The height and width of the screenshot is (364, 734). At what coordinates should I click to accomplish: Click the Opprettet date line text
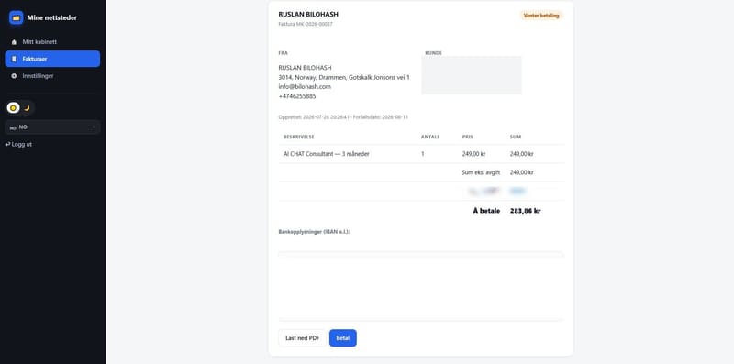[343, 117]
